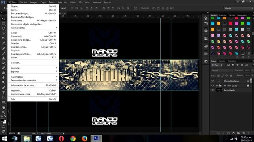Select the Crop tool

coord(4,38)
